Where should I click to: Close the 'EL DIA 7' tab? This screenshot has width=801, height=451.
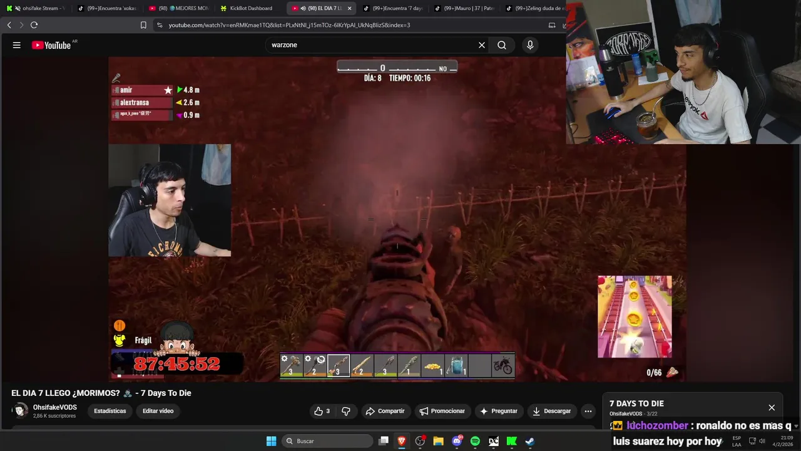[349, 8]
